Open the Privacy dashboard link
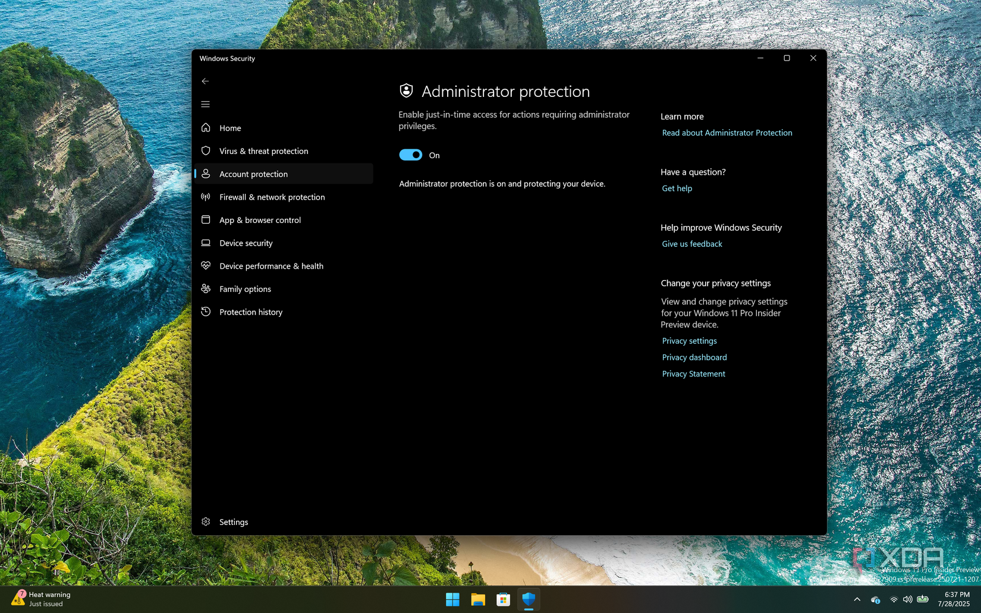This screenshot has height=613, width=981. click(x=694, y=357)
